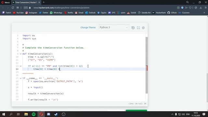Open the Opera Menu button
The width and height of the screenshot is (208, 117).
[6, 2]
